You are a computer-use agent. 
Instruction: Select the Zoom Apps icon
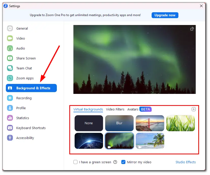pyautogui.click(x=10, y=78)
